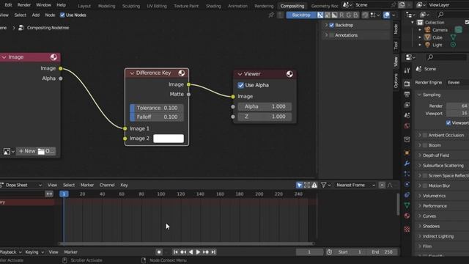Toggle the Viewport Denoising checkbox
Viewport: 469px width, 264px height.
[x=448, y=123]
